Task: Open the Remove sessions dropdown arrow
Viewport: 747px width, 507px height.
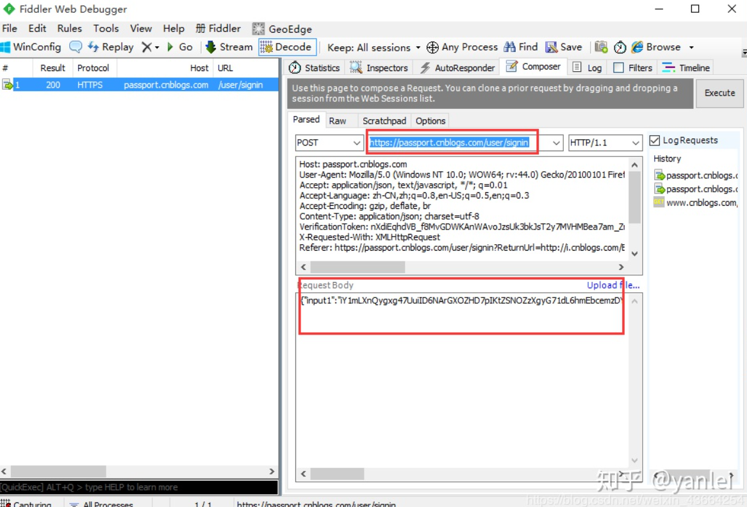Action: click(x=157, y=47)
